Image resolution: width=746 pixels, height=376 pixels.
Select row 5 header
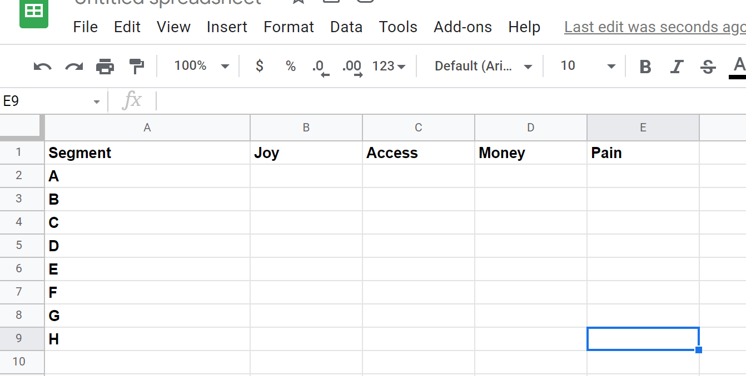coord(22,246)
